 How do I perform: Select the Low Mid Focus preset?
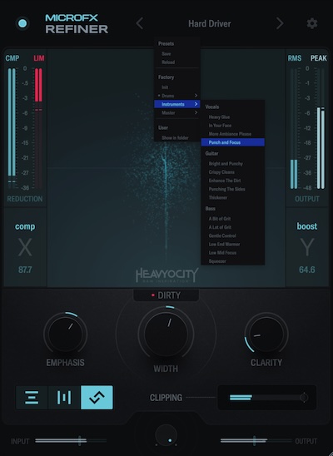[233, 252]
